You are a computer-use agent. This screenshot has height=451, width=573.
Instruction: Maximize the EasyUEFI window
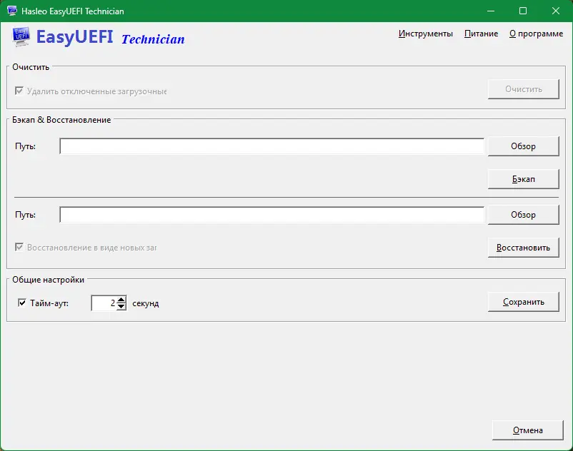(x=523, y=11)
